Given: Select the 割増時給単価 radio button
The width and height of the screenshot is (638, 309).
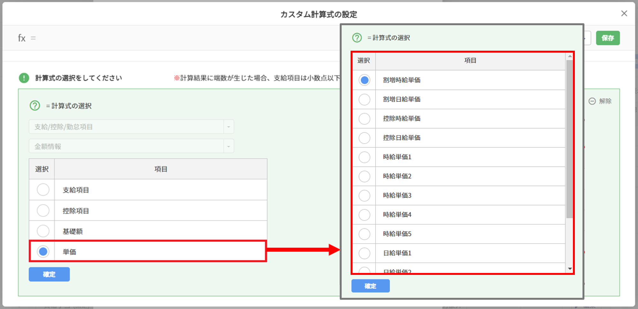Looking at the screenshot, I should pyautogui.click(x=364, y=80).
